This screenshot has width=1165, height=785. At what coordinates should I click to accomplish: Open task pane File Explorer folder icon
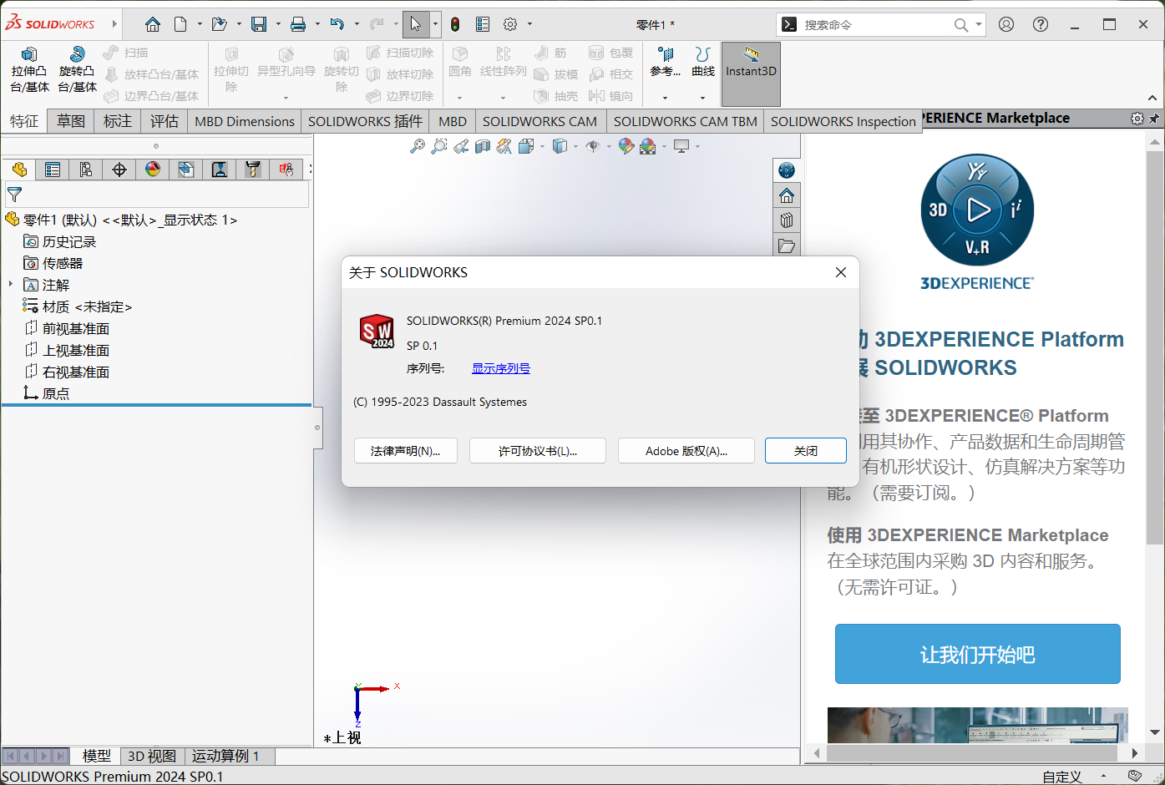pyautogui.click(x=787, y=246)
